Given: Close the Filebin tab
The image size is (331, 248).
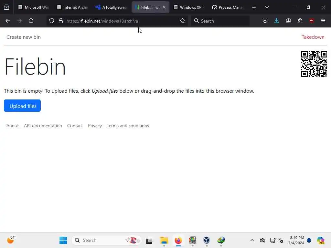Looking at the screenshot, I should point(164,7).
